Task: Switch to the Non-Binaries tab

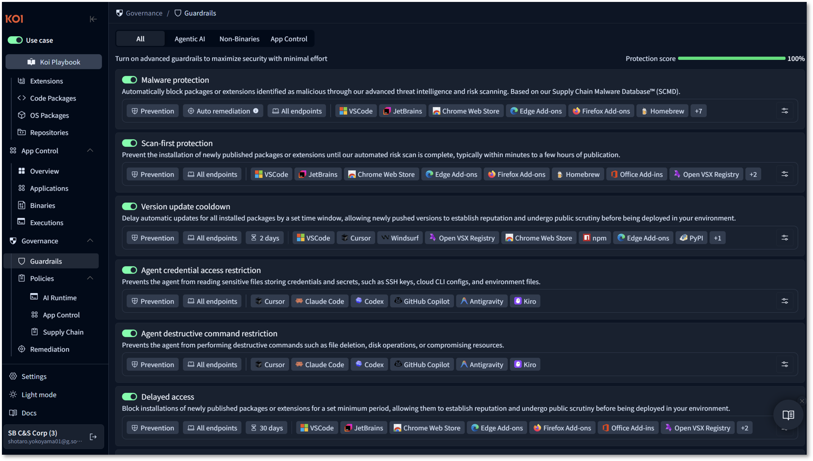Action: coord(239,39)
